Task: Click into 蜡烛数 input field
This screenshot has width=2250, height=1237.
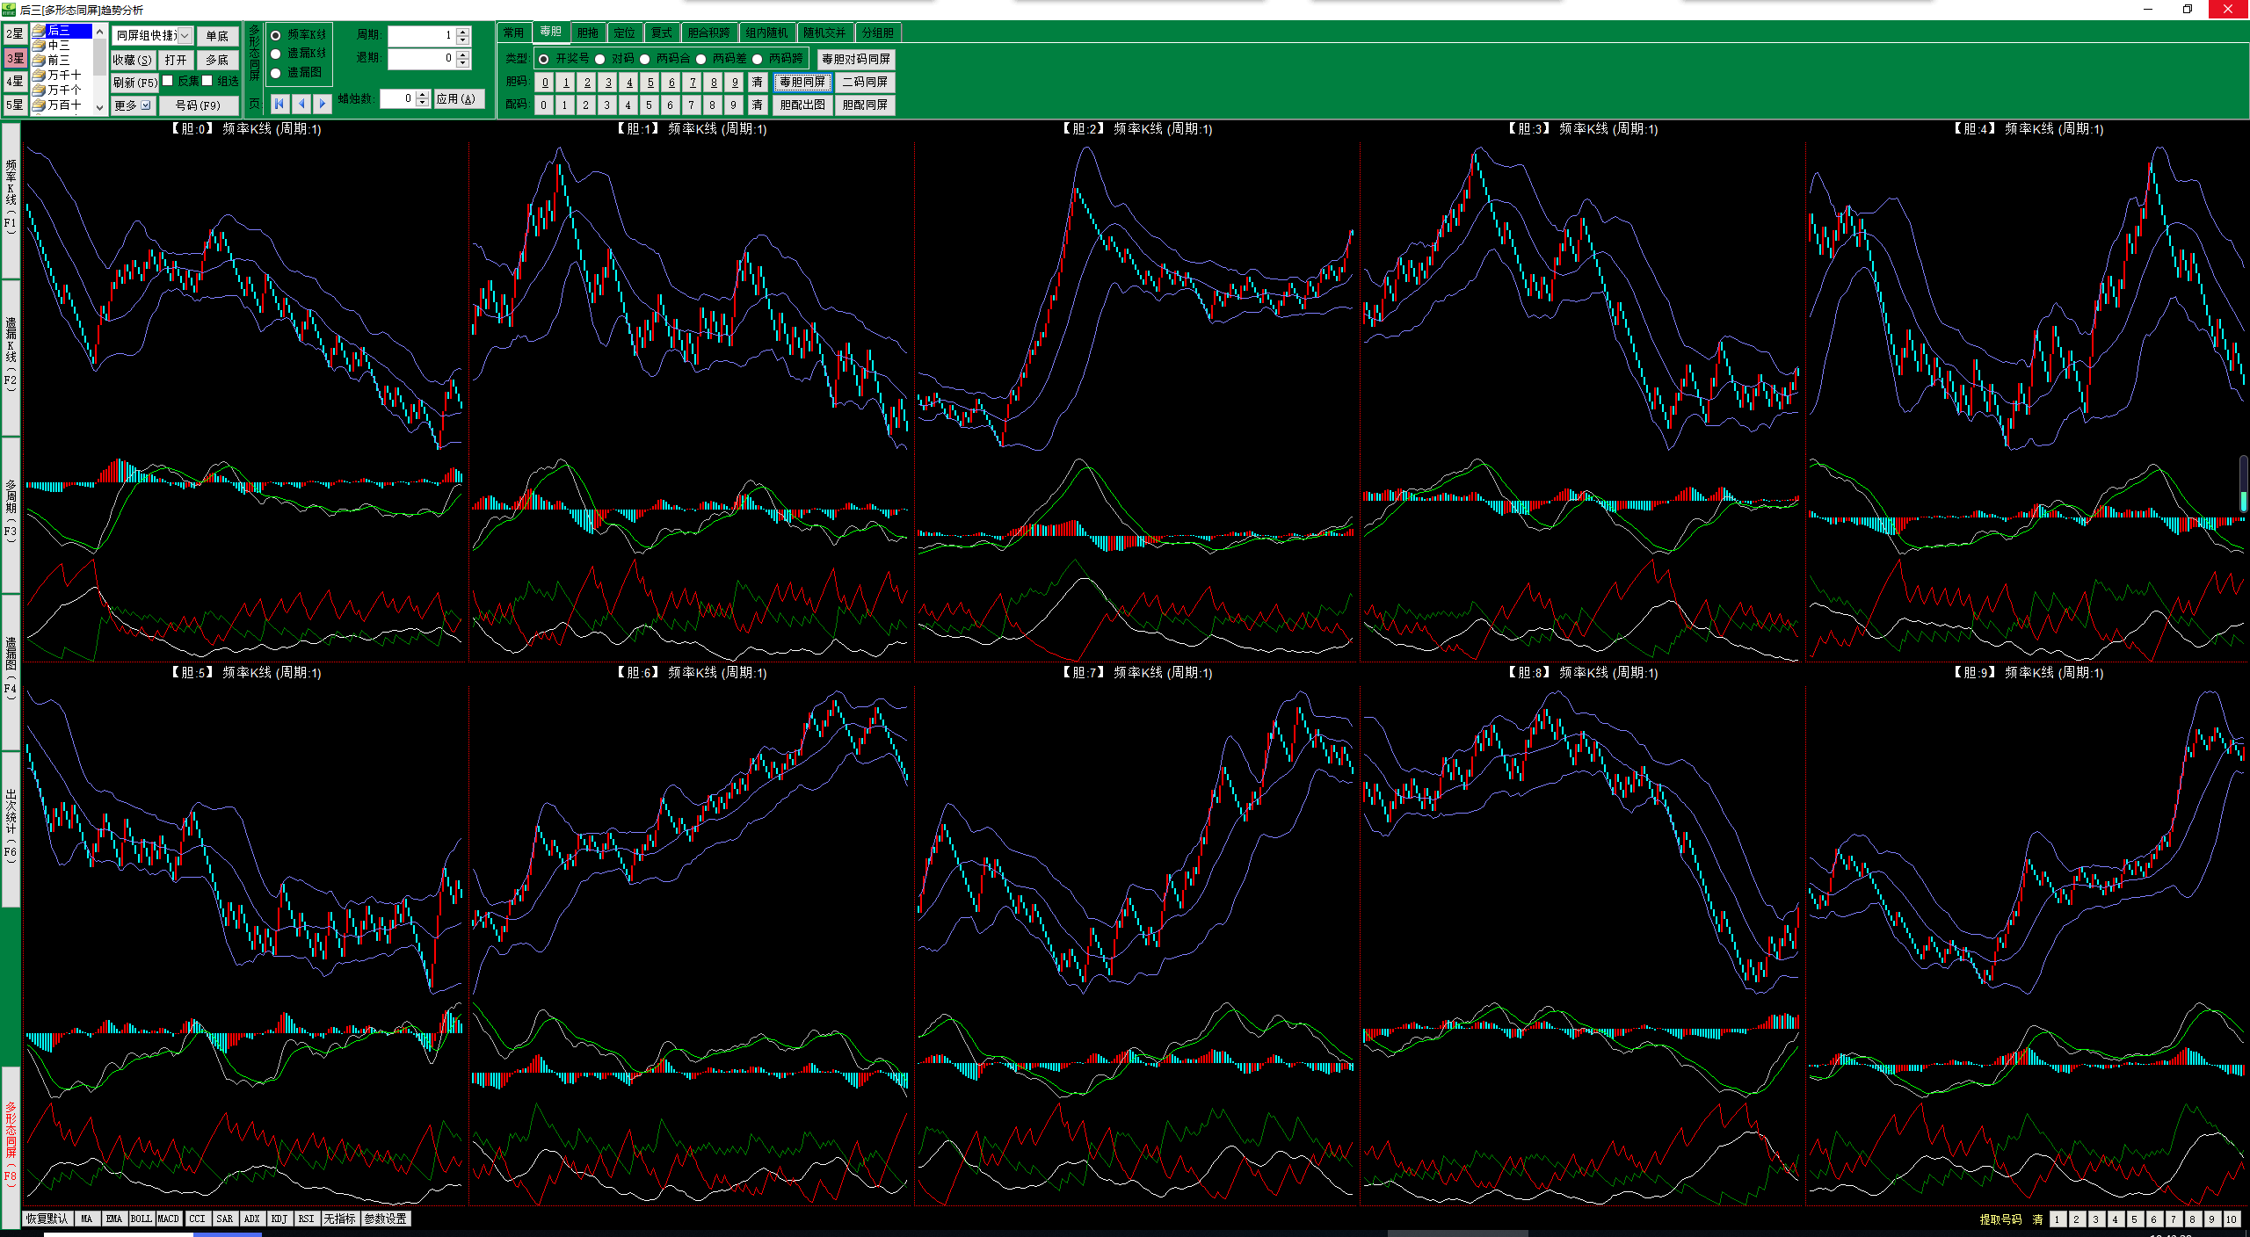Action: point(397,99)
